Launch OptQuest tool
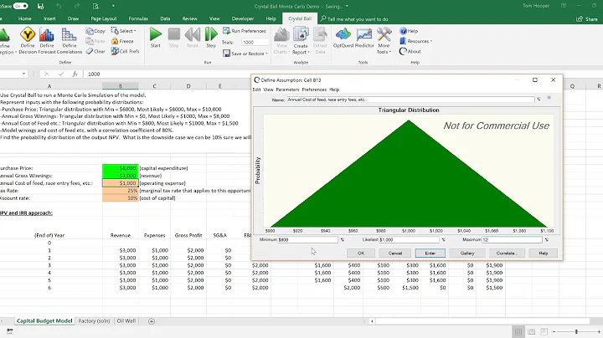 pyautogui.click(x=343, y=38)
